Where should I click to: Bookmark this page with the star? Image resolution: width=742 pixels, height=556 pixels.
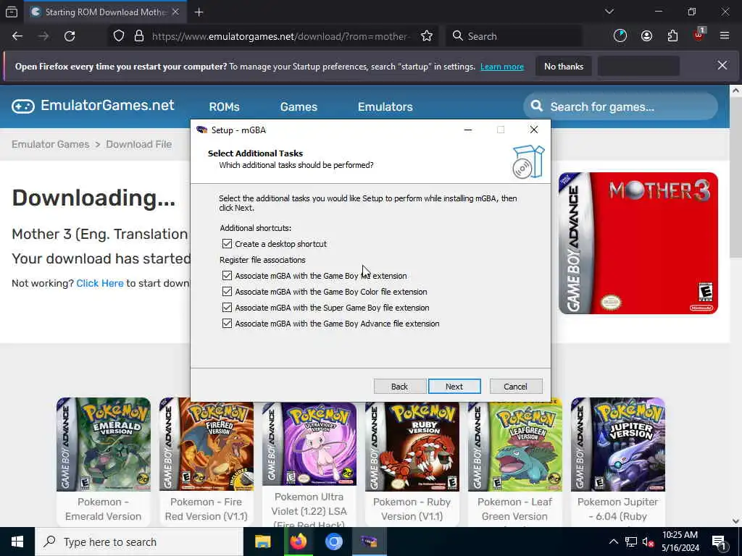427,36
